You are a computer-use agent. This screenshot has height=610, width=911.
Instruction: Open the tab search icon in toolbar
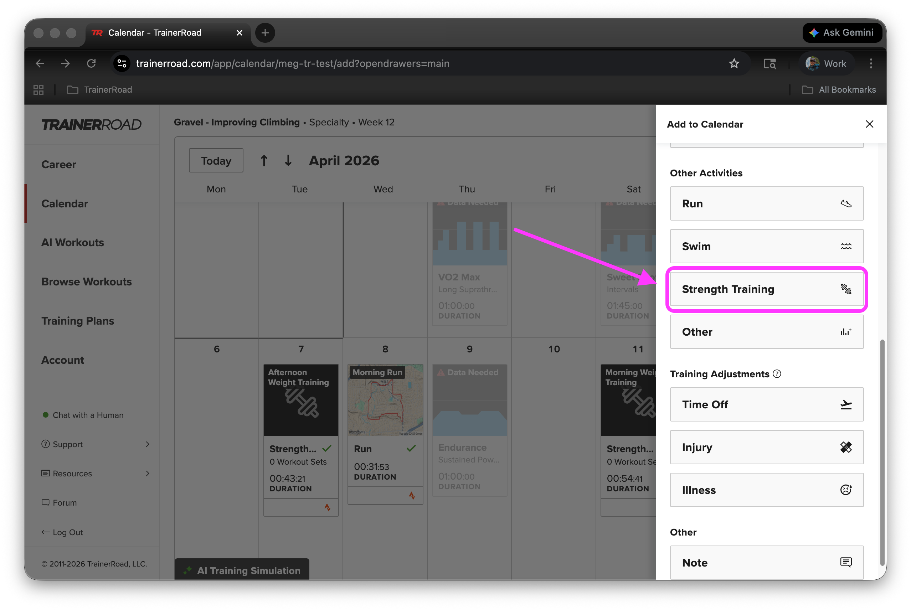click(770, 63)
